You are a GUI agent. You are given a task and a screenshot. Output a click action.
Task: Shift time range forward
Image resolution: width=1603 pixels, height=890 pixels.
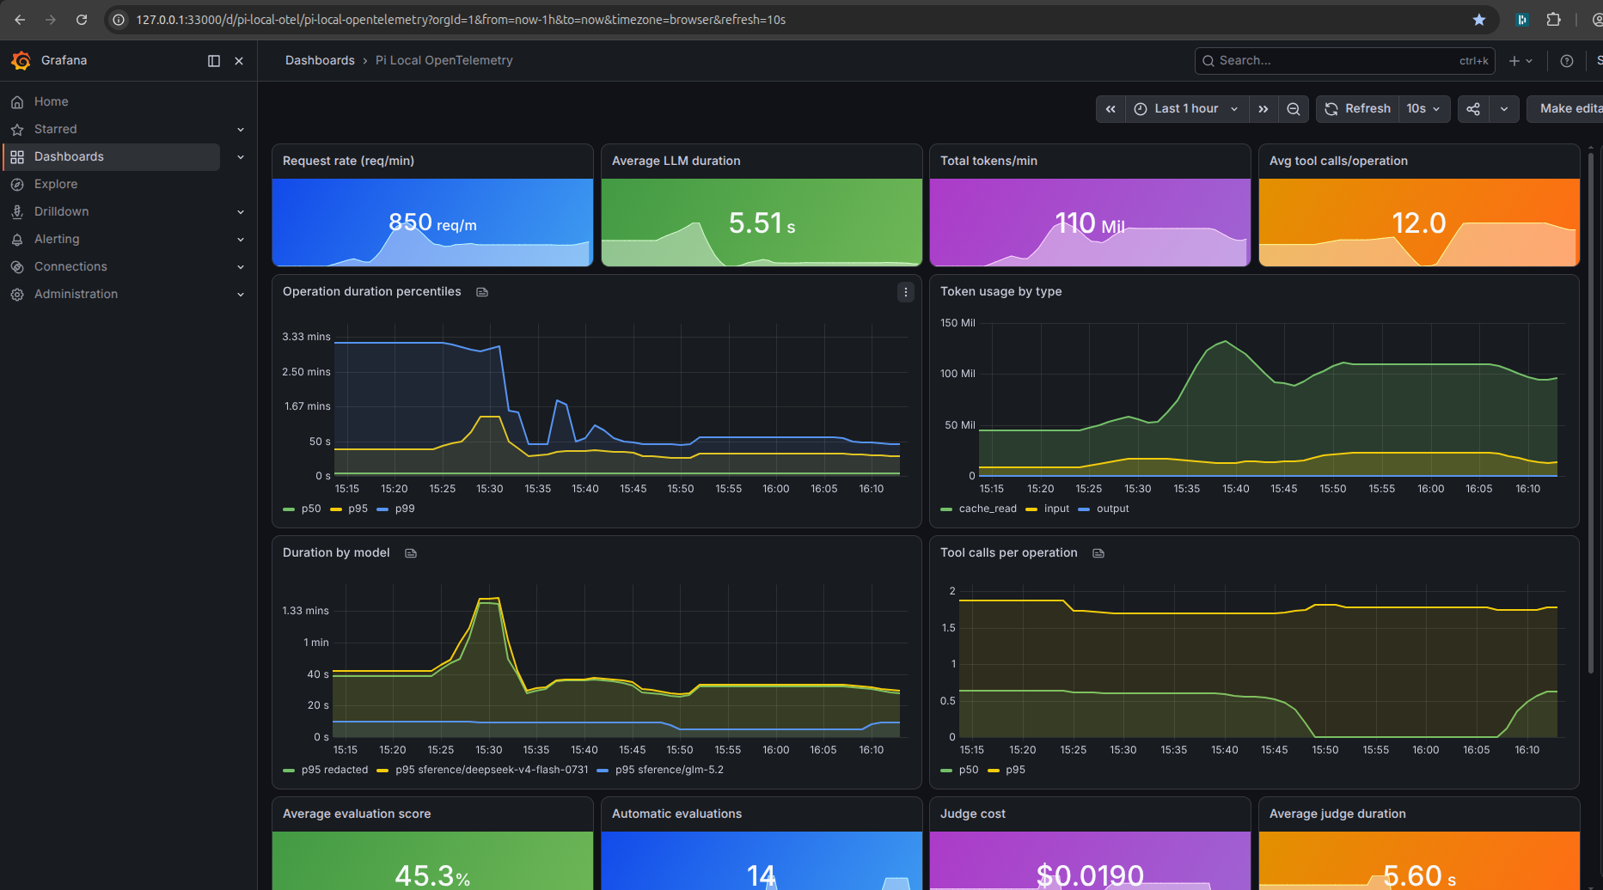pyautogui.click(x=1263, y=109)
